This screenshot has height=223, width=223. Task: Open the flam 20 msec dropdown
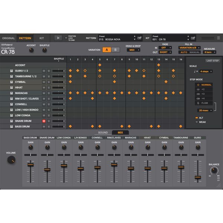[x=205, y=110]
